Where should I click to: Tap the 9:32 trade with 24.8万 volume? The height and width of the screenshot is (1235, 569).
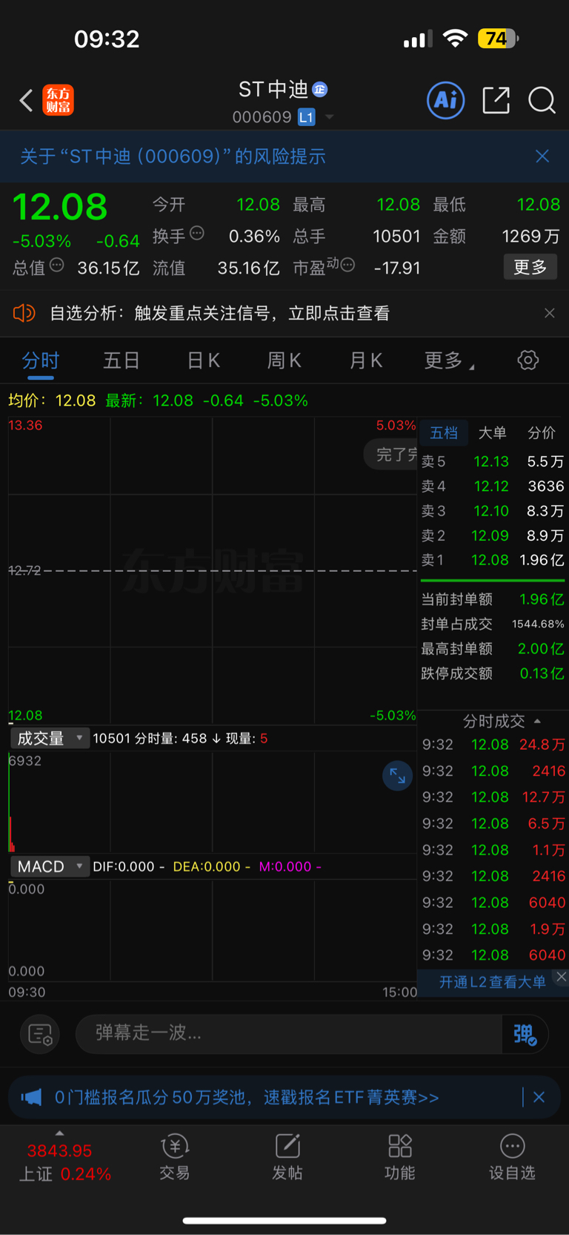point(493,745)
